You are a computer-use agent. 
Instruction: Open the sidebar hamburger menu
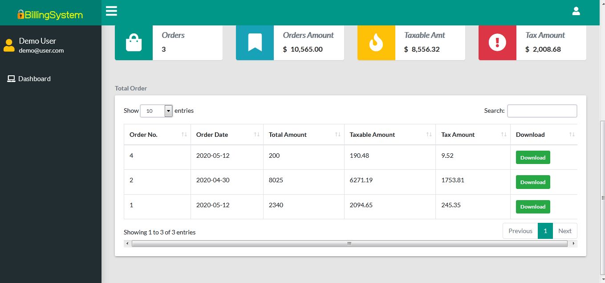tap(111, 11)
